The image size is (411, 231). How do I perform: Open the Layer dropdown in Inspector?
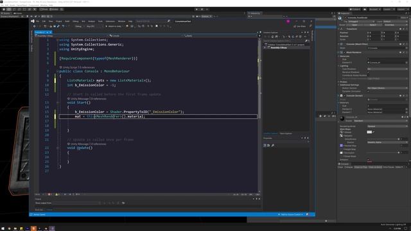pos(396,21)
